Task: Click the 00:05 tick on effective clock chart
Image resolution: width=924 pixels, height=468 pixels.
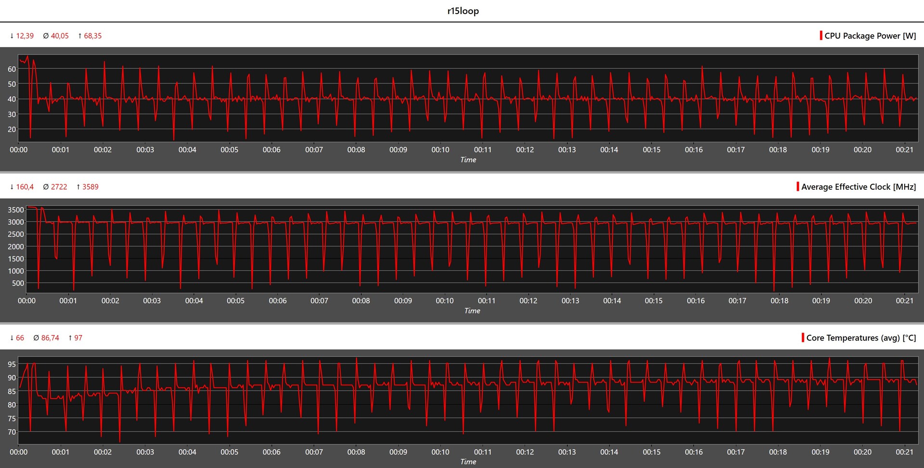Action: [235, 301]
